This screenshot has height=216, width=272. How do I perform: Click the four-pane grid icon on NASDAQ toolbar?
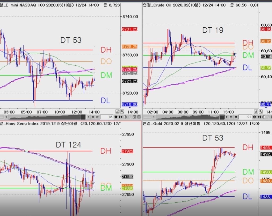pyautogui.click(x=134, y=117)
